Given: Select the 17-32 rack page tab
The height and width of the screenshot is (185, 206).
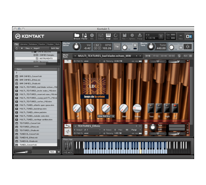Looking at the screenshot, I should pyautogui.click(x=156, y=56).
